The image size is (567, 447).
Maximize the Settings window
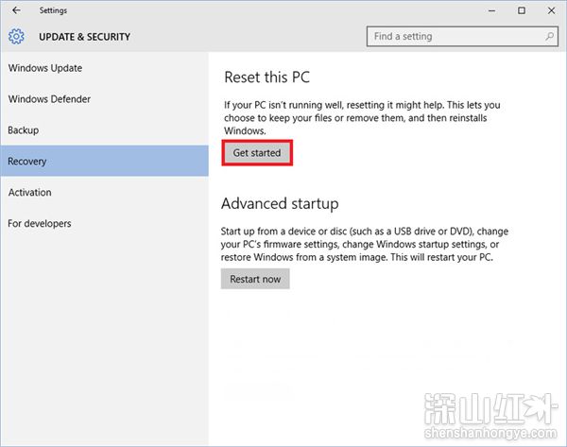522,10
